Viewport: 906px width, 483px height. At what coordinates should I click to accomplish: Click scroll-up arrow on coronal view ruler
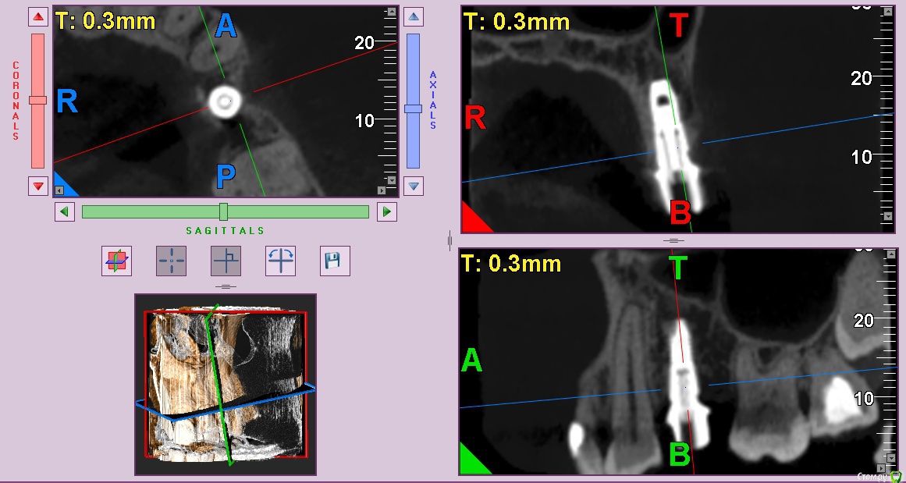click(x=887, y=11)
